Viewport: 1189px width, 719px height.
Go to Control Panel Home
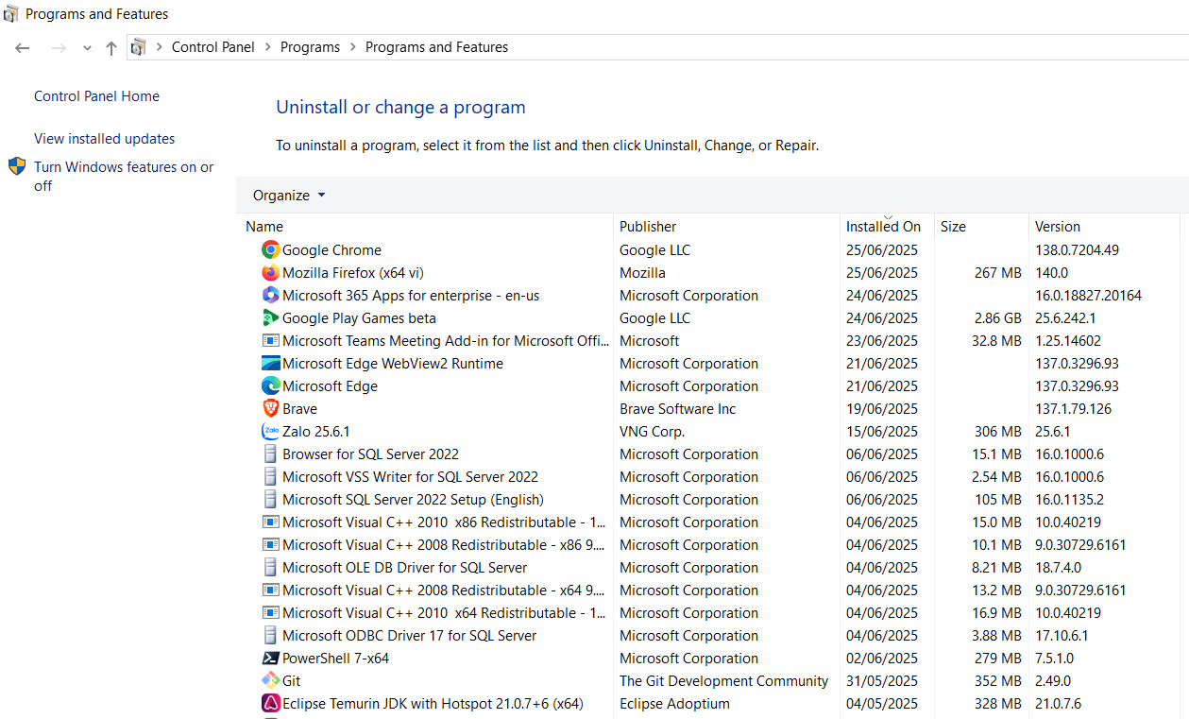pyautogui.click(x=96, y=96)
